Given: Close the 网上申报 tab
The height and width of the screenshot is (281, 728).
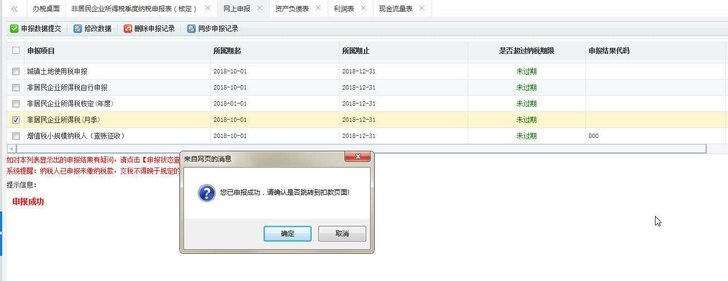Looking at the screenshot, I should 260,8.
